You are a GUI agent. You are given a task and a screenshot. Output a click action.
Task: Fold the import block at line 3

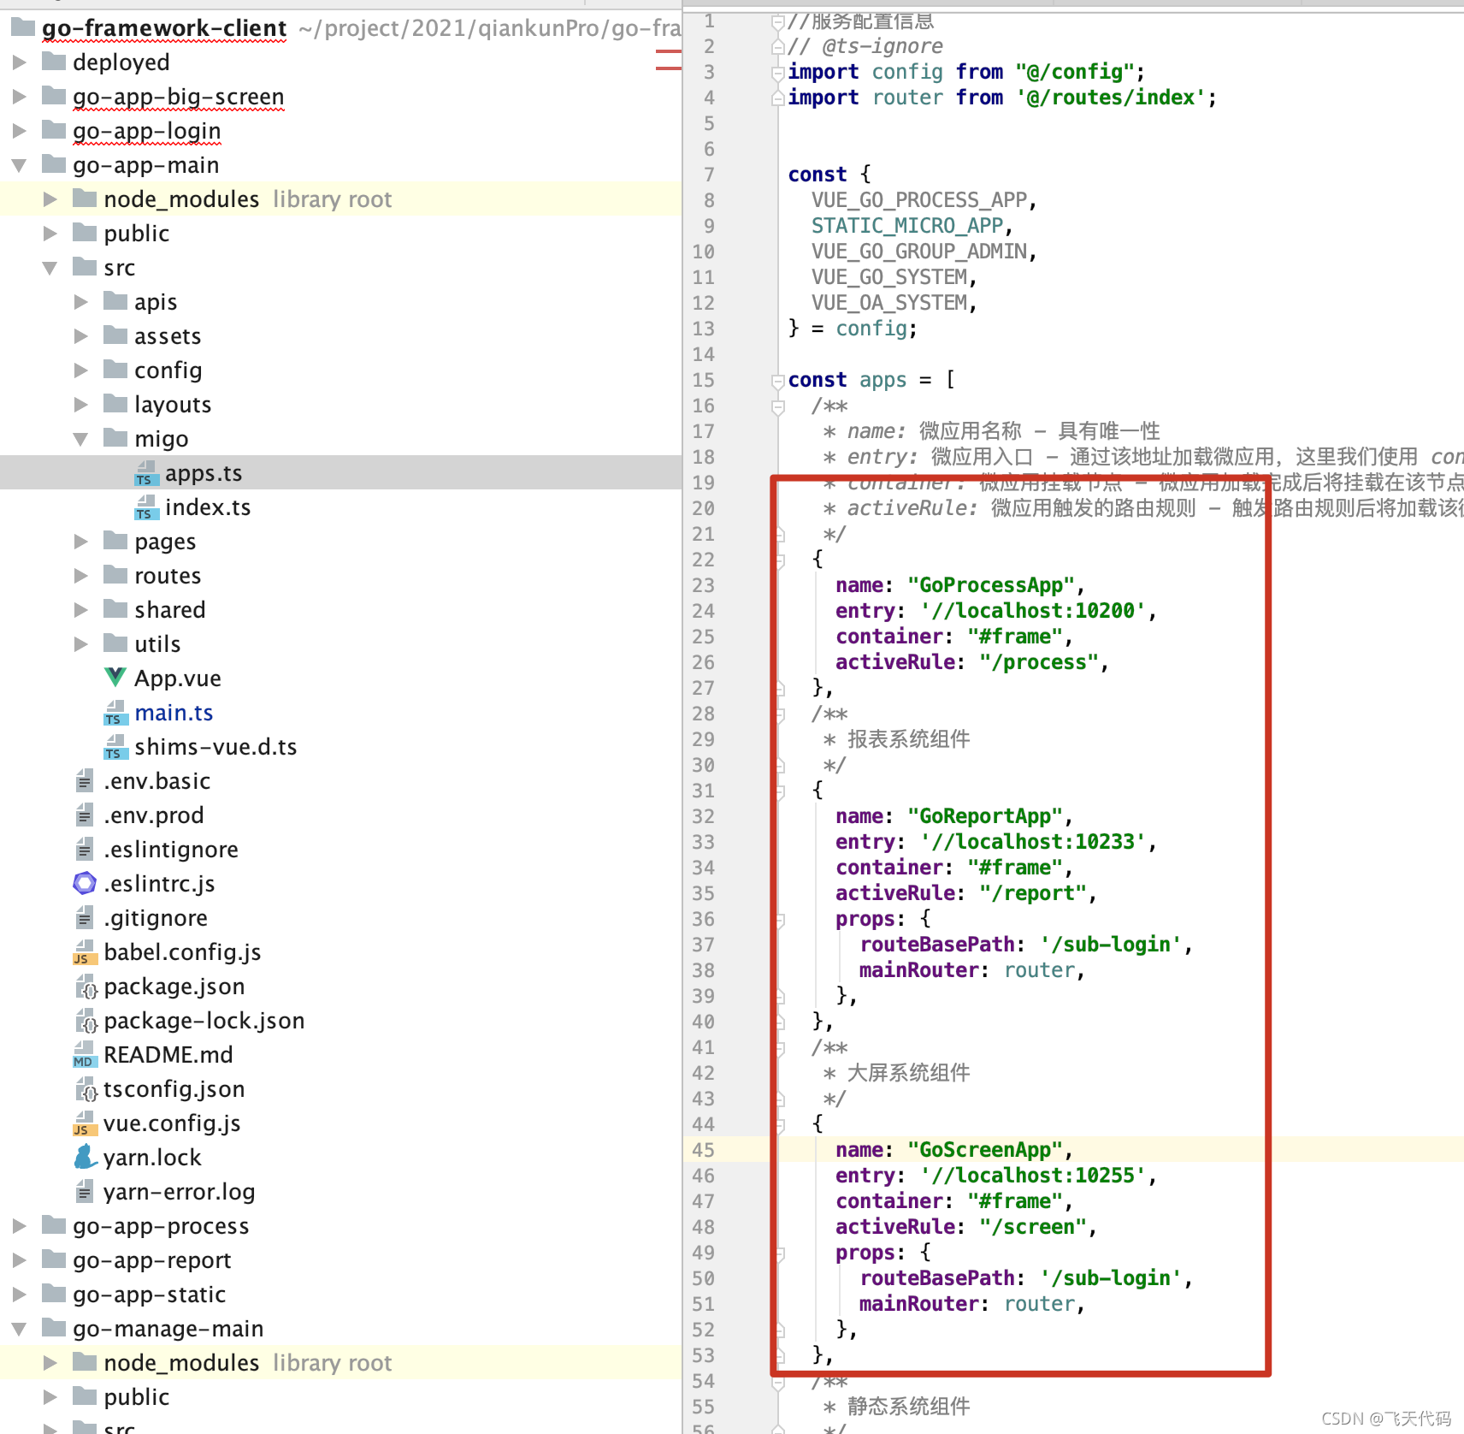click(x=778, y=73)
